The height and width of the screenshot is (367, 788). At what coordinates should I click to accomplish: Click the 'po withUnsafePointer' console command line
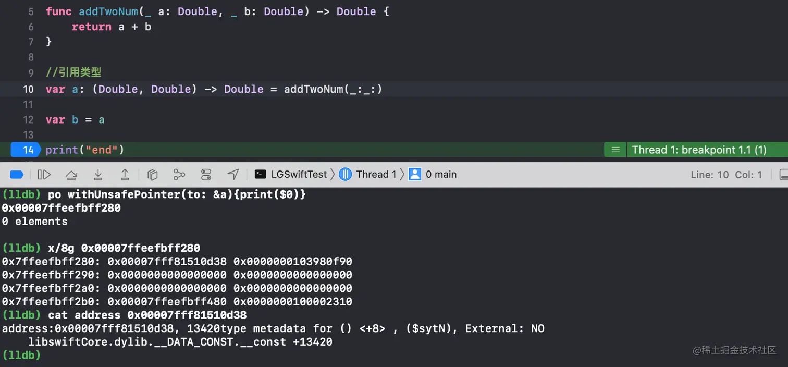[x=154, y=194]
